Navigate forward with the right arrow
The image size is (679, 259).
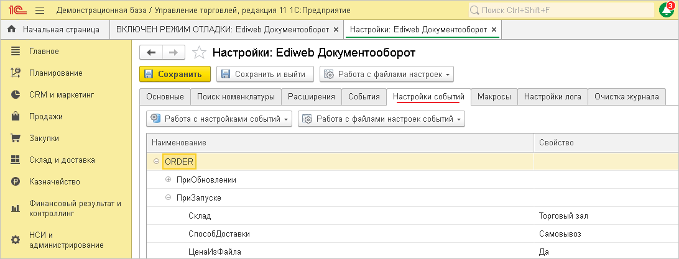point(173,53)
